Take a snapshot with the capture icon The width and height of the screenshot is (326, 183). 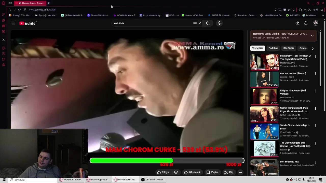280,10
